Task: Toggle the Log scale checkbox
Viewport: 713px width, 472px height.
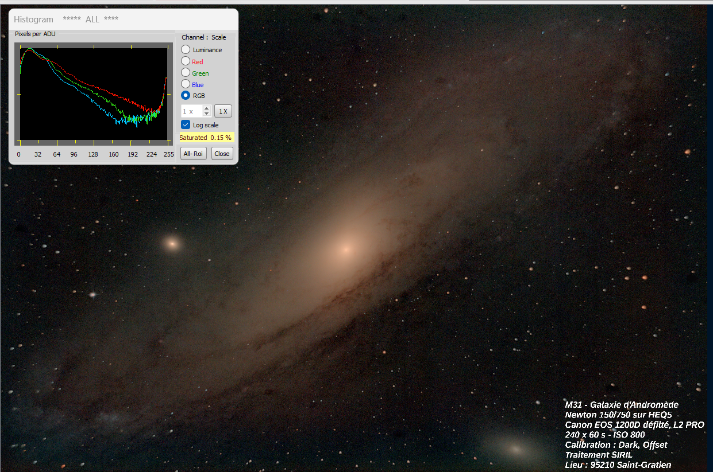Action: pyautogui.click(x=186, y=124)
